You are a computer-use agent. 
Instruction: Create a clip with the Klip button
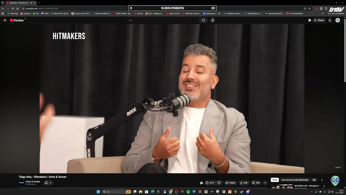coord(256,183)
